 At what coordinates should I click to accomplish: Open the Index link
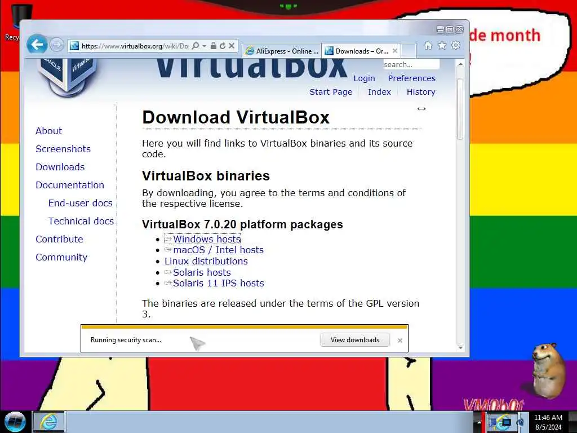pyautogui.click(x=379, y=92)
